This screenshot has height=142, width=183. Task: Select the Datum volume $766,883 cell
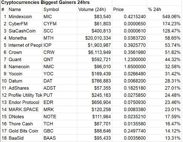coord(94,81)
